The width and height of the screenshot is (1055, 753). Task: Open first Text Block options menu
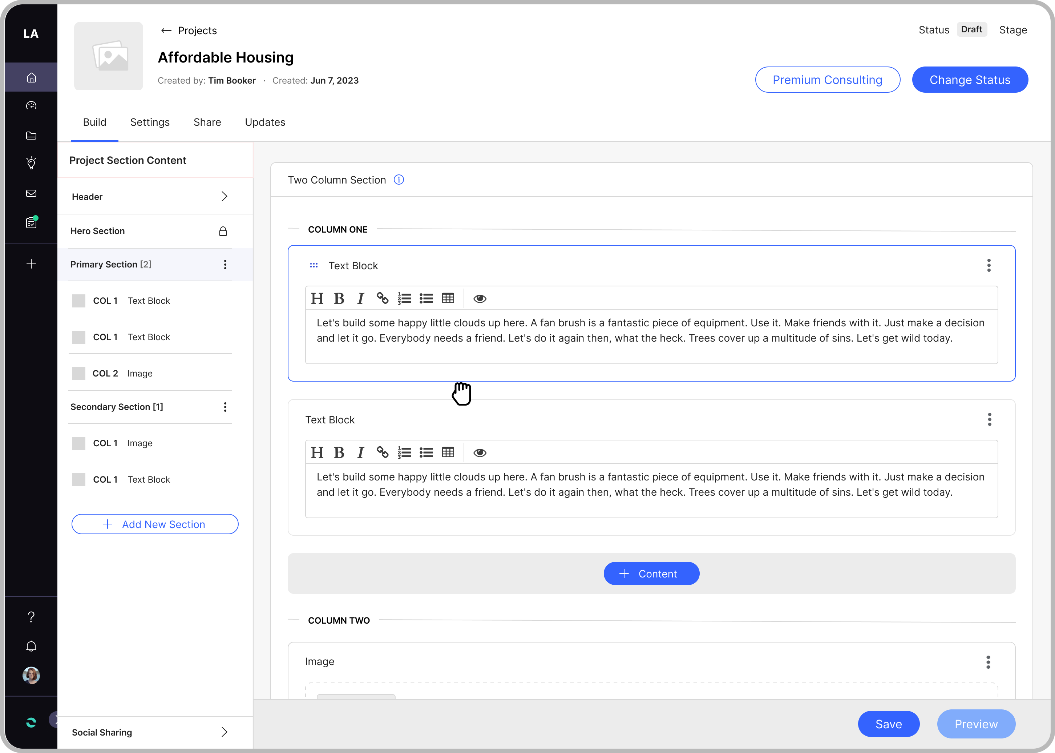pos(989,265)
